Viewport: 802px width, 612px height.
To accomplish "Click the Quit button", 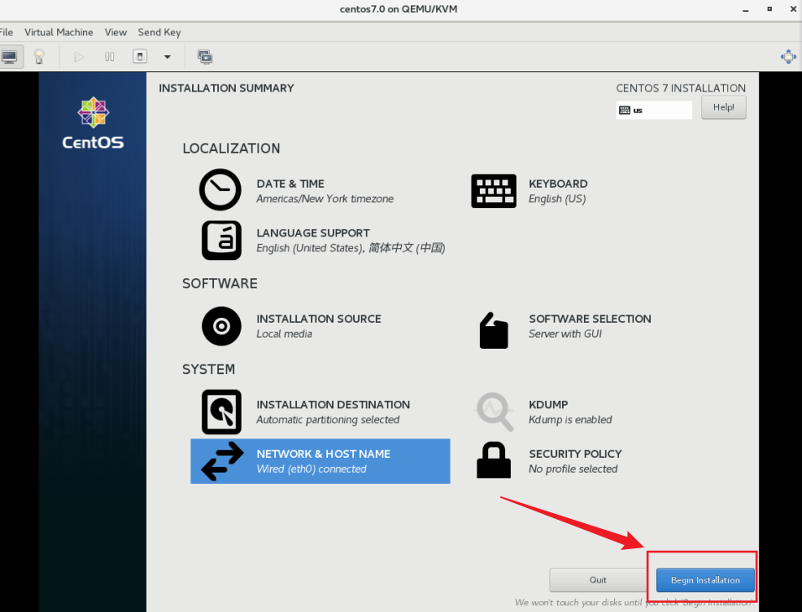I will pyautogui.click(x=597, y=580).
